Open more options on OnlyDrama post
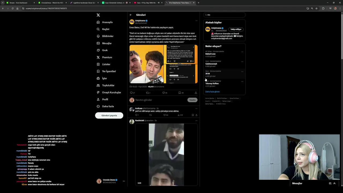Image resolution: width=343 pixels, height=193 pixels. (x=196, y=21)
